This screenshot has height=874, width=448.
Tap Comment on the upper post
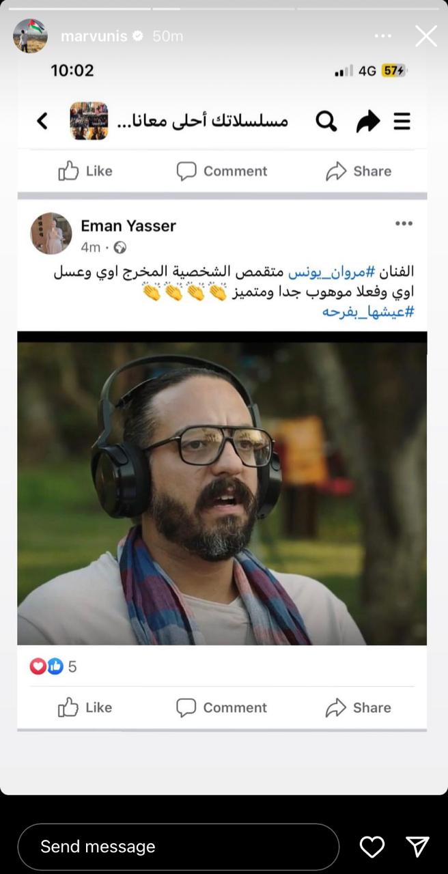pyautogui.click(x=221, y=171)
